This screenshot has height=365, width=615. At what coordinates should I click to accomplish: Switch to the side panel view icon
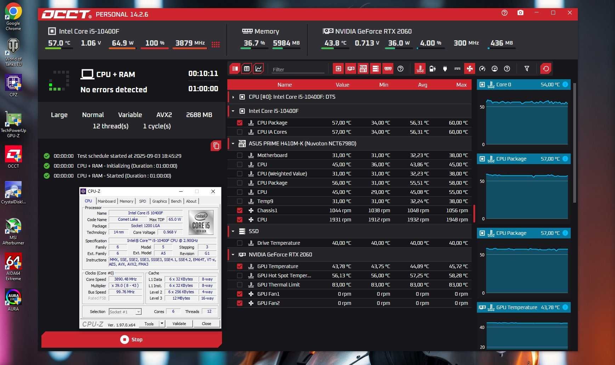235,69
